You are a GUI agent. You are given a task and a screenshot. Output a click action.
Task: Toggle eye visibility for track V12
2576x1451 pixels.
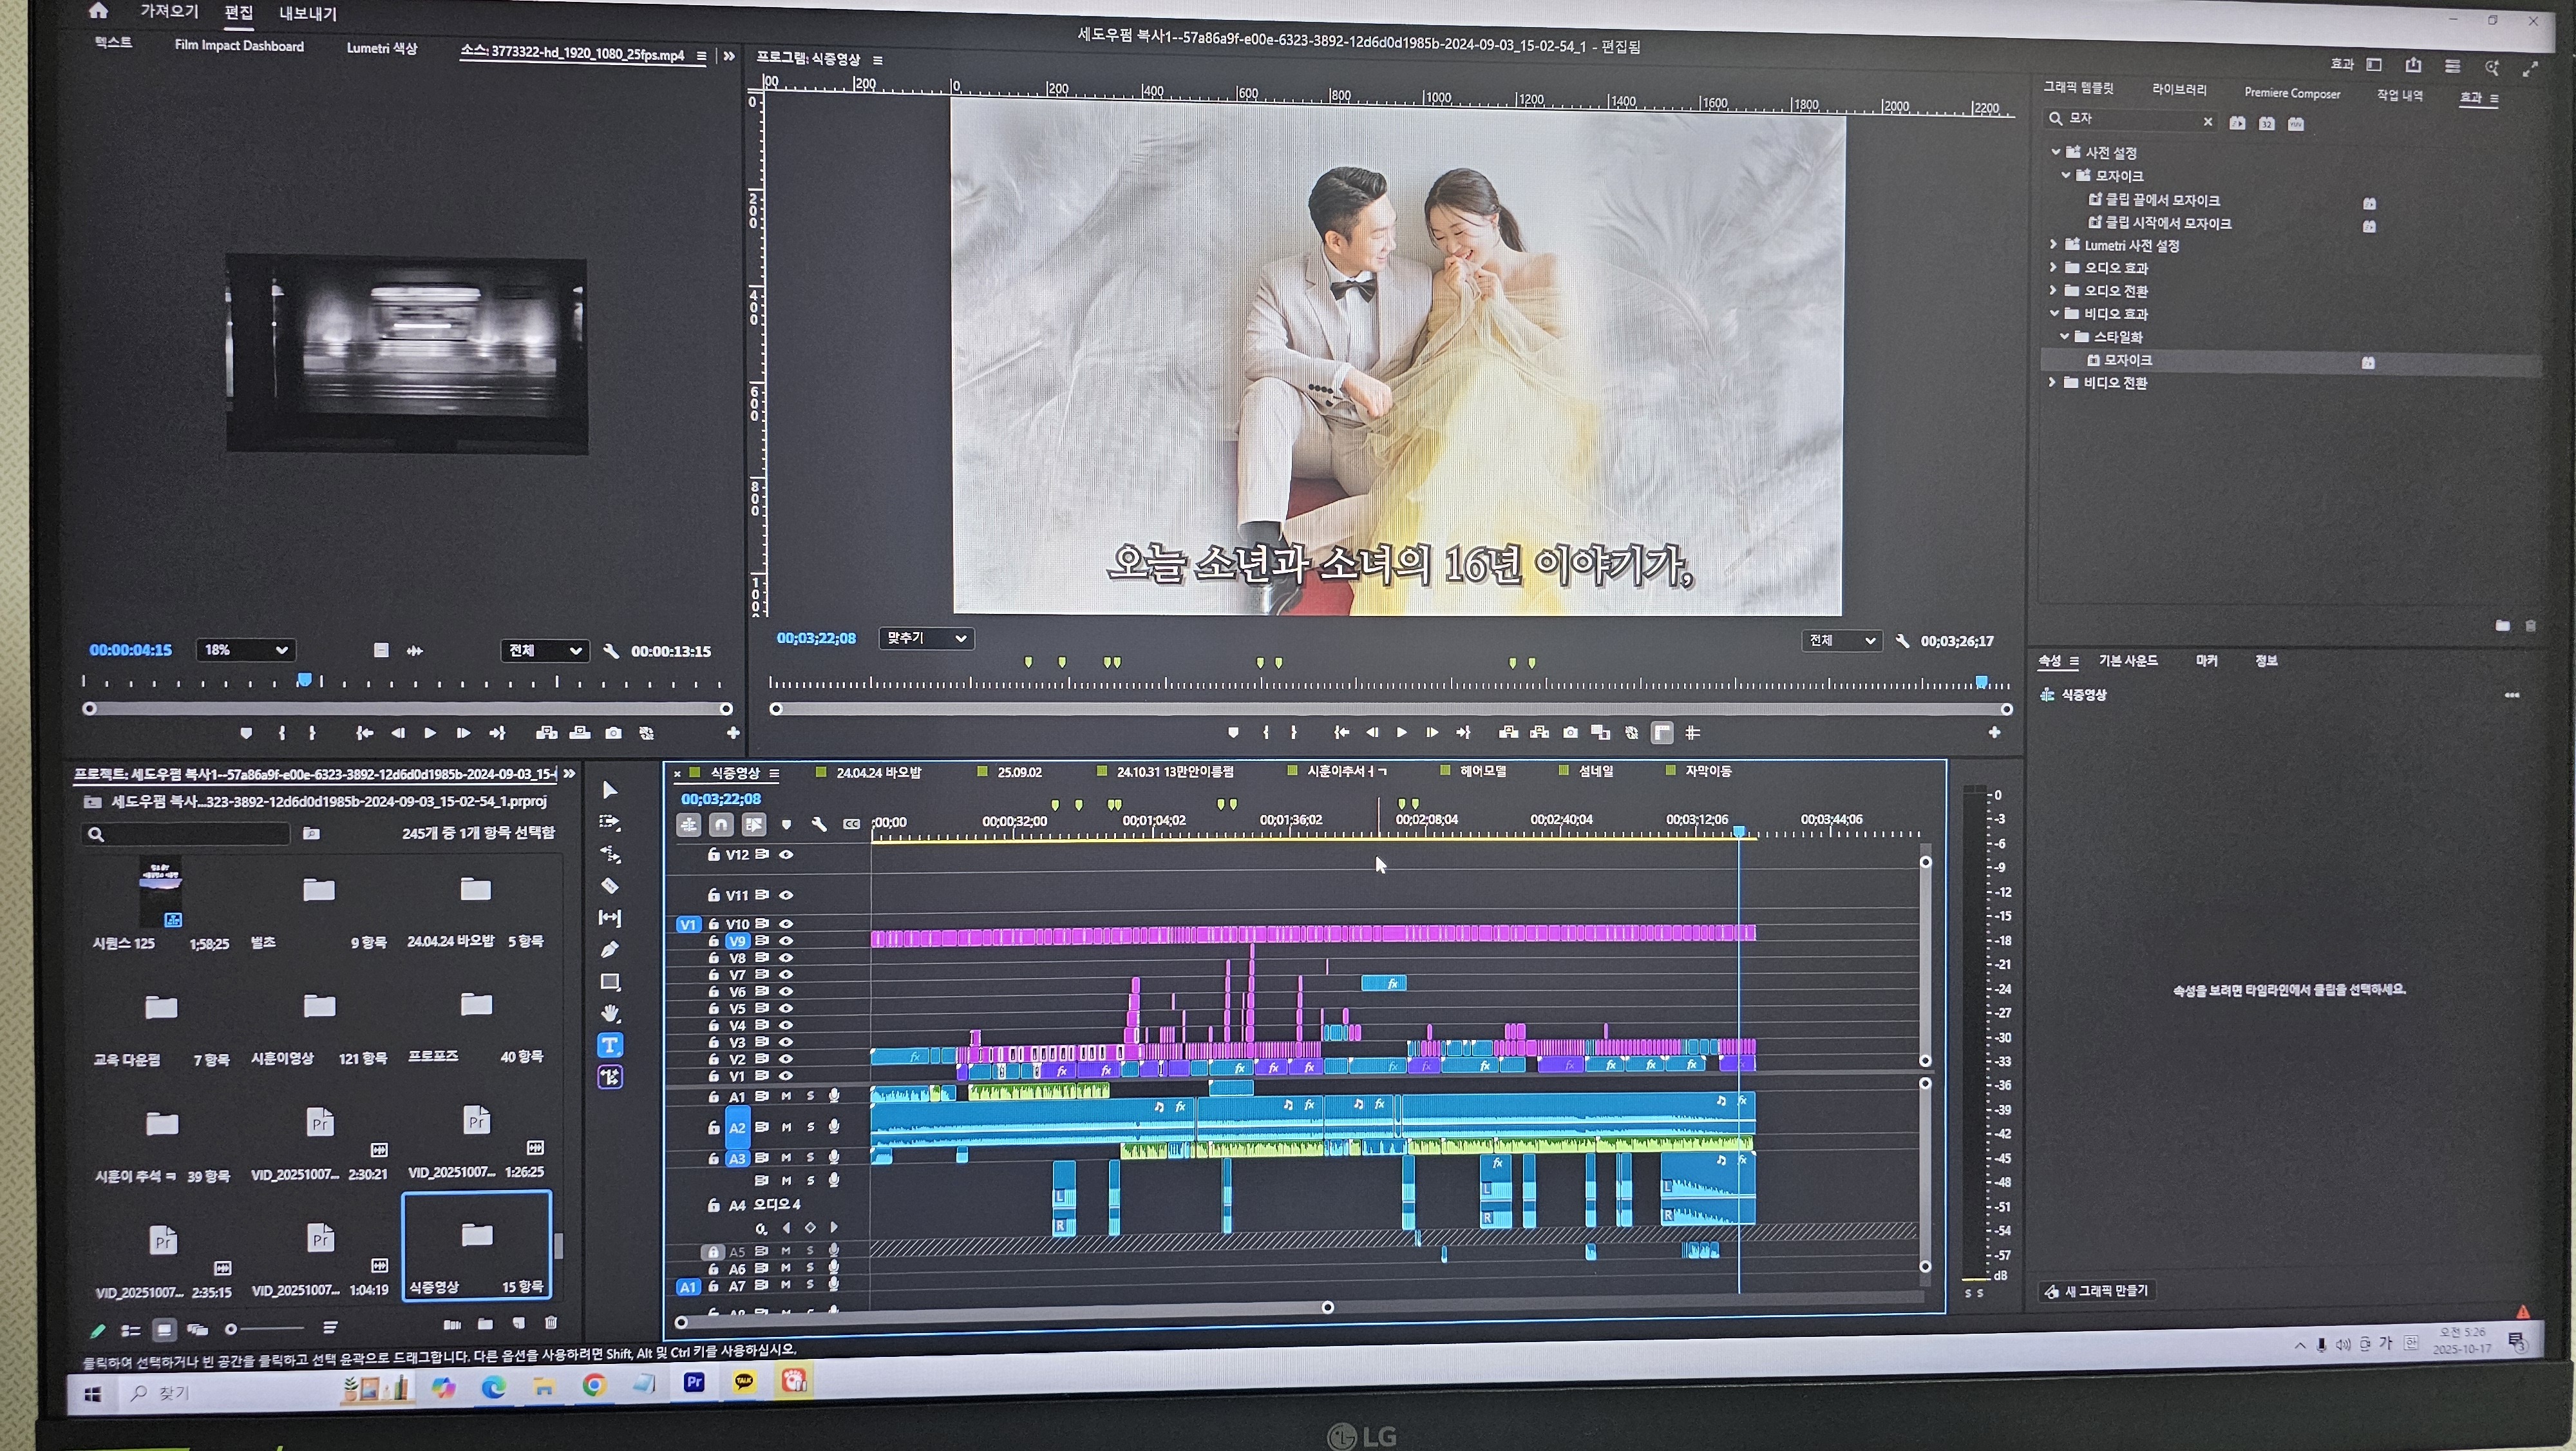tap(786, 854)
